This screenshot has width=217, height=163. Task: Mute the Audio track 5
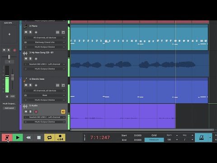26,111
